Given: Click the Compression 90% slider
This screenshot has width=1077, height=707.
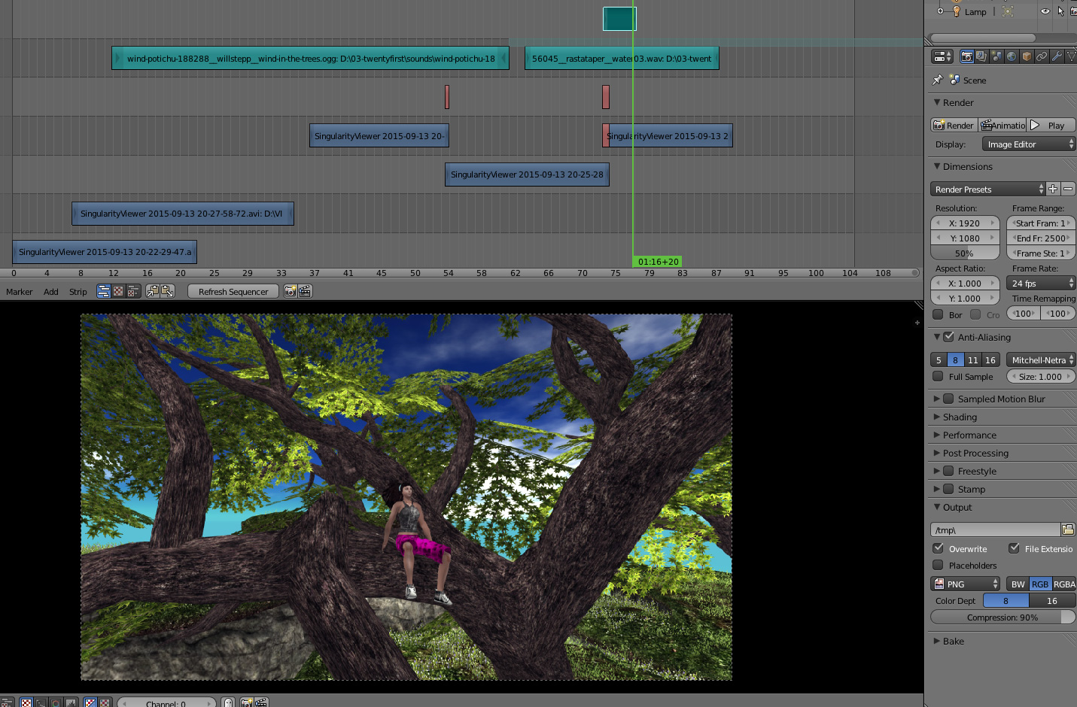Looking at the screenshot, I should coord(1002,617).
